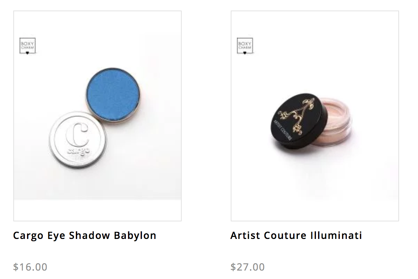Click embossed 'cargo' text on lid

point(79,151)
